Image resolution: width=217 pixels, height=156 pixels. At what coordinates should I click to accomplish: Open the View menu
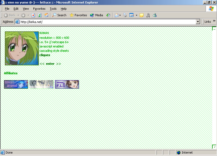coord(26,9)
